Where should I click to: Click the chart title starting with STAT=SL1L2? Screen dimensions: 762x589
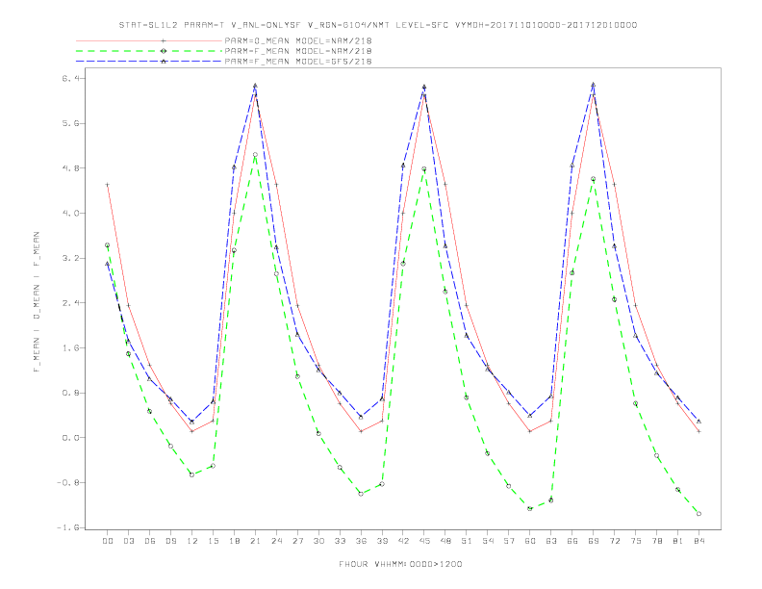pyautogui.click(x=377, y=25)
